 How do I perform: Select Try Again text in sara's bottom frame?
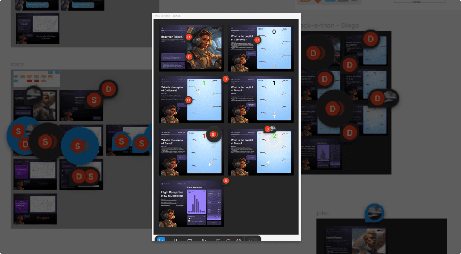tap(43, 218)
